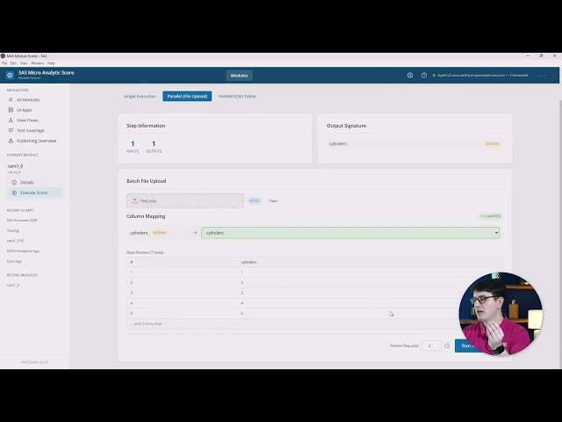
Task: Click the Inputs count in Step Information
Action: click(x=133, y=147)
